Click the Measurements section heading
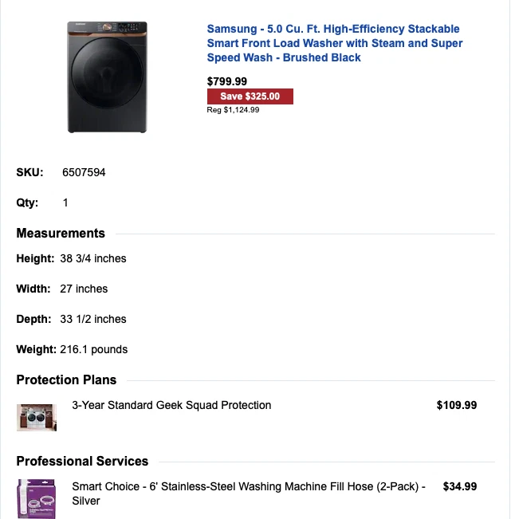Image resolution: width=511 pixels, height=519 pixels. click(x=61, y=234)
